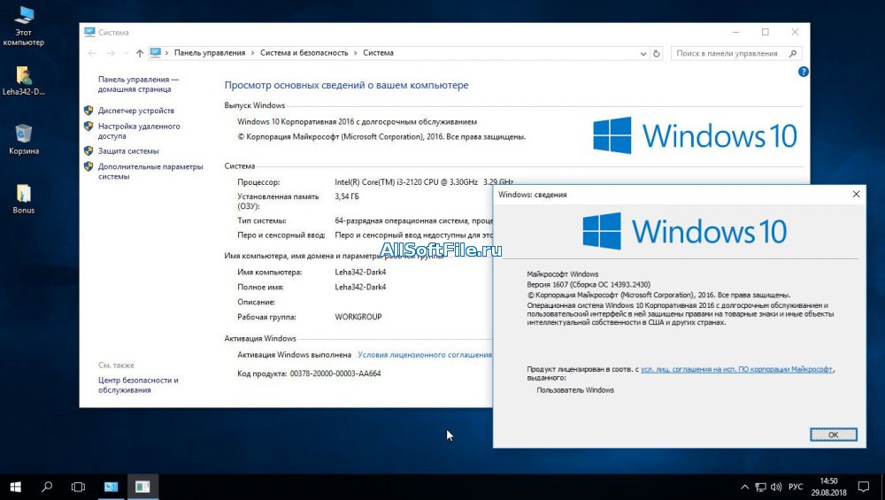Expand hidden system tray icons chevron
The height and width of the screenshot is (500, 885).
(x=743, y=486)
